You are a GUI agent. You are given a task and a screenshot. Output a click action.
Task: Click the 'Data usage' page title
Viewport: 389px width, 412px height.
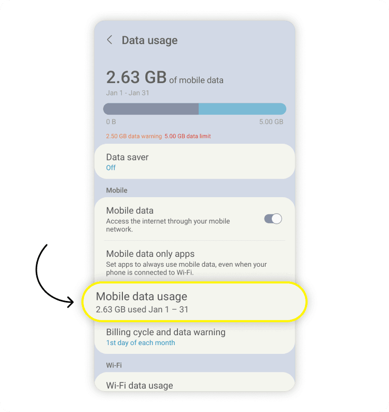(x=149, y=40)
